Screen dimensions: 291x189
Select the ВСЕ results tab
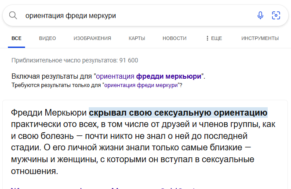(x=16, y=38)
